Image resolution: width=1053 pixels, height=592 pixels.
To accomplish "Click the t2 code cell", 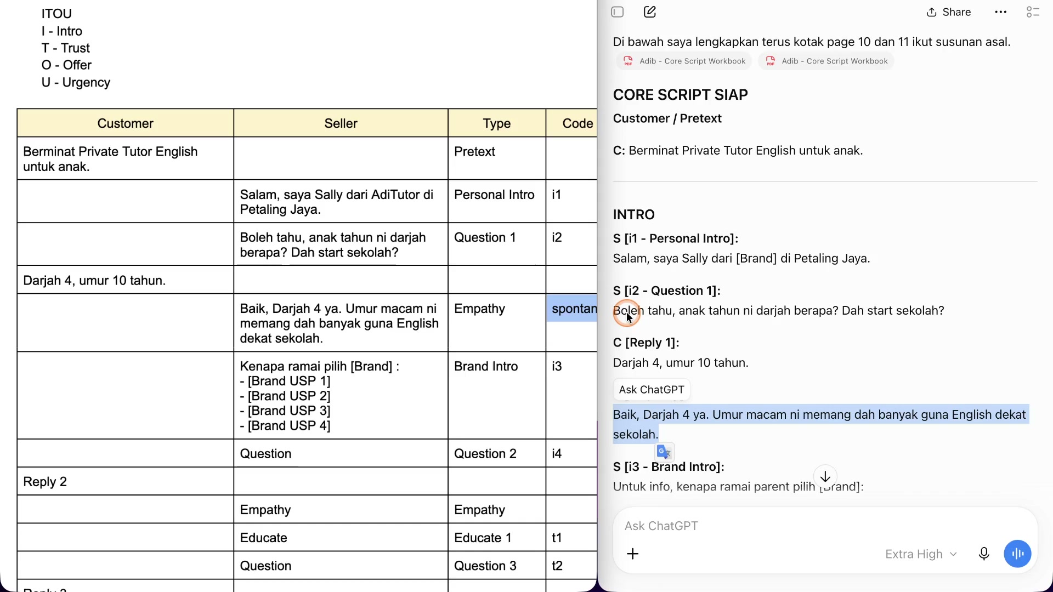I will [x=571, y=566].
